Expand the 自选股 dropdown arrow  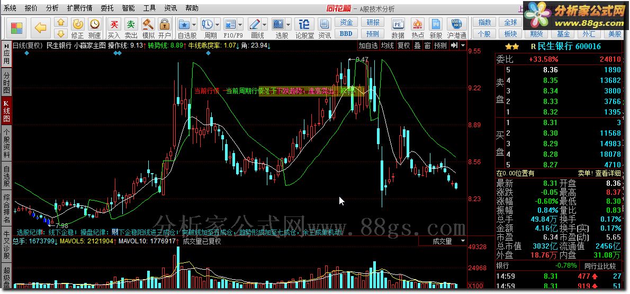194,24
